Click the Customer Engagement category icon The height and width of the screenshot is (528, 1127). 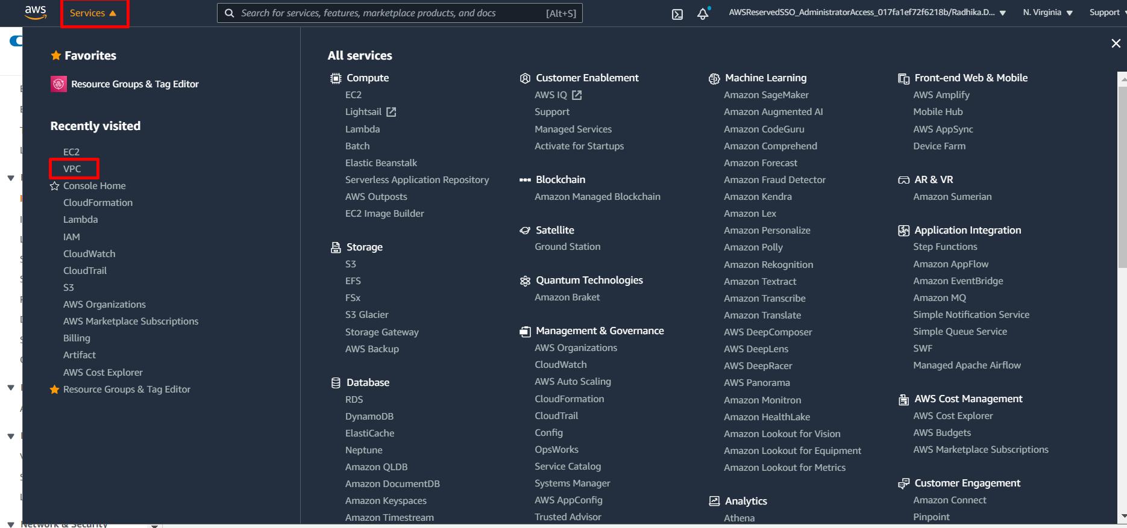coord(903,483)
